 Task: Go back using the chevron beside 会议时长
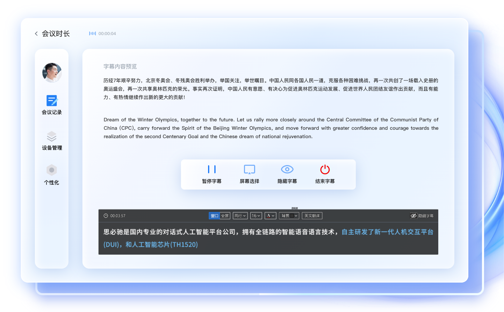(36, 34)
